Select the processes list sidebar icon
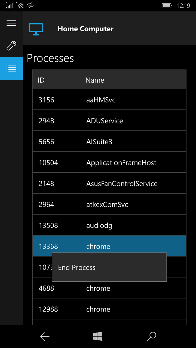Viewport: 196px width, 348px height. 11,69
